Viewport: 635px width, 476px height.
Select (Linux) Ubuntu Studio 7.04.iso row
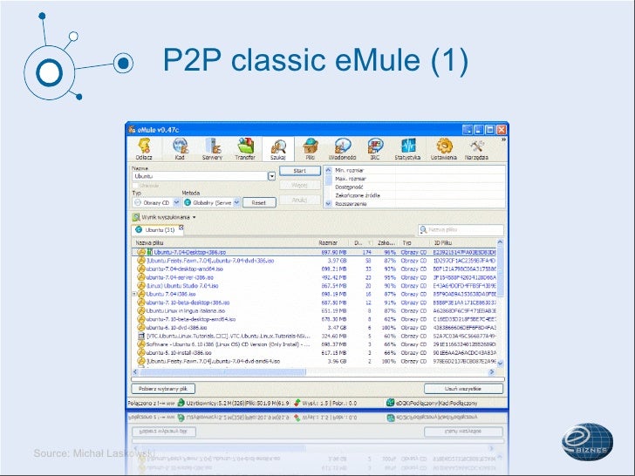314,286
